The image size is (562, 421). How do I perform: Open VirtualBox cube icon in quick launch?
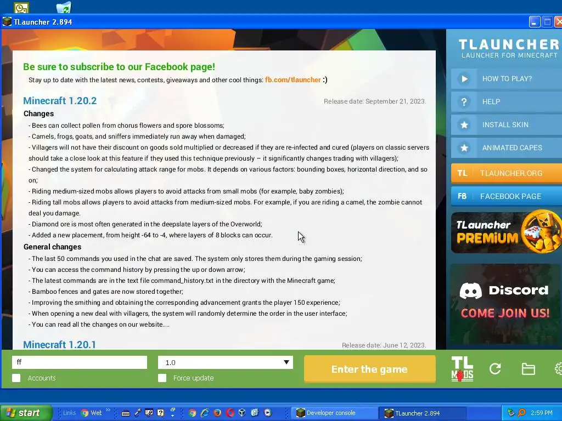click(242, 413)
